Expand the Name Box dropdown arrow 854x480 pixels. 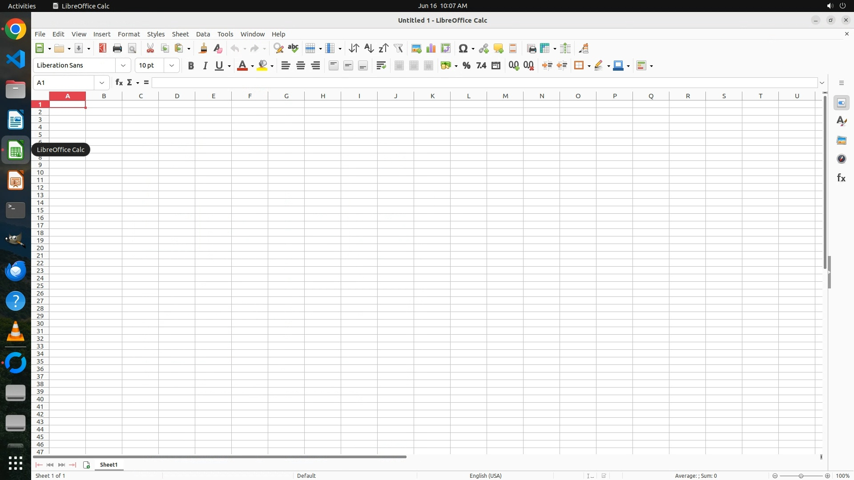102,83
